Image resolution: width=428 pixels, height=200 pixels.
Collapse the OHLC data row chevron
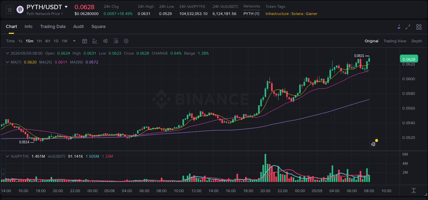tap(8, 53)
